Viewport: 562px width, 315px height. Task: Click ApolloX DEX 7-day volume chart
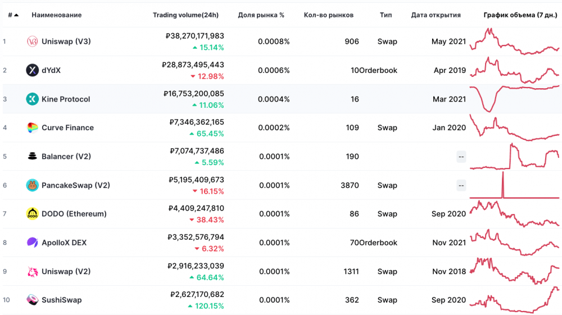[515, 243]
